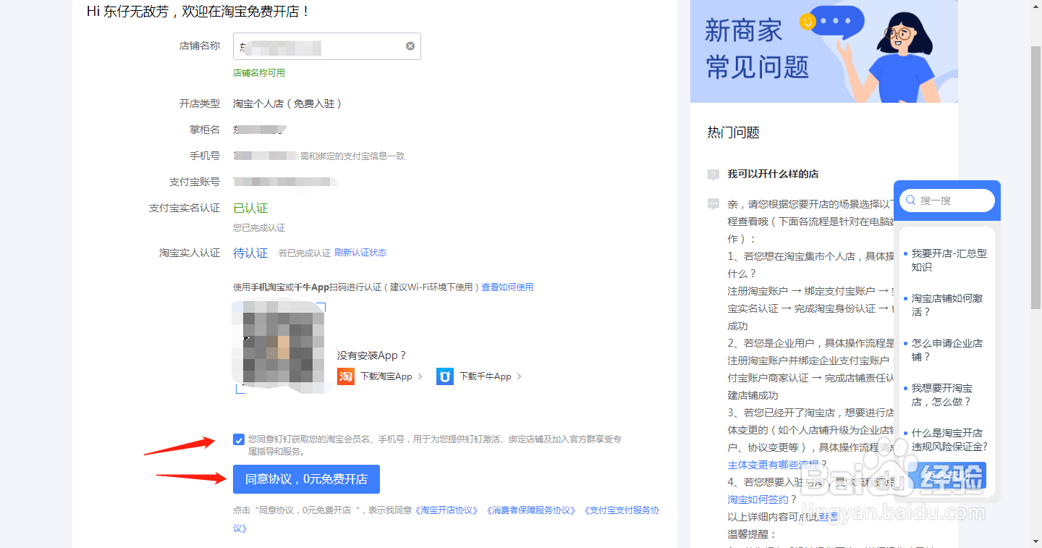Click 下载淘宝App link text
This screenshot has height=548, width=1042.
(386, 376)
